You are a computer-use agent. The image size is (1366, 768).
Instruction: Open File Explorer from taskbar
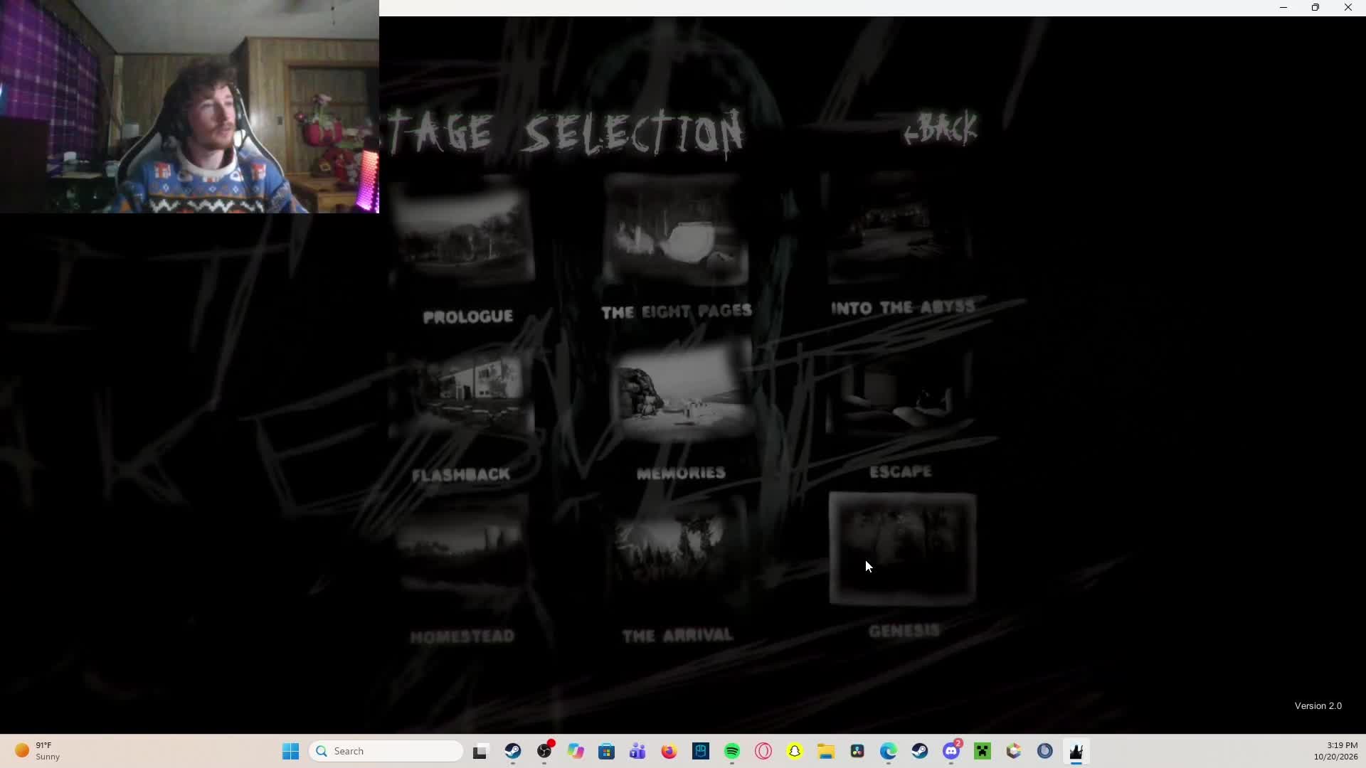(x=826, y=752)
